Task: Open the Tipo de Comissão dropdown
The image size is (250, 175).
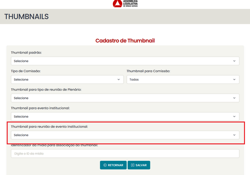Action: [x=67, y=79]
